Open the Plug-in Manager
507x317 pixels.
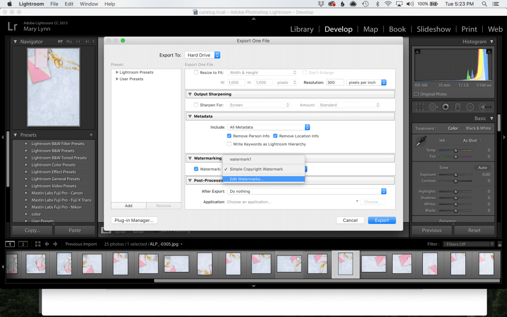[134, 220]
